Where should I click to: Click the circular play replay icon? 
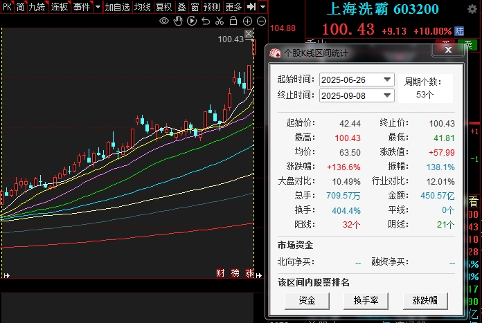[x=192, y=21]
